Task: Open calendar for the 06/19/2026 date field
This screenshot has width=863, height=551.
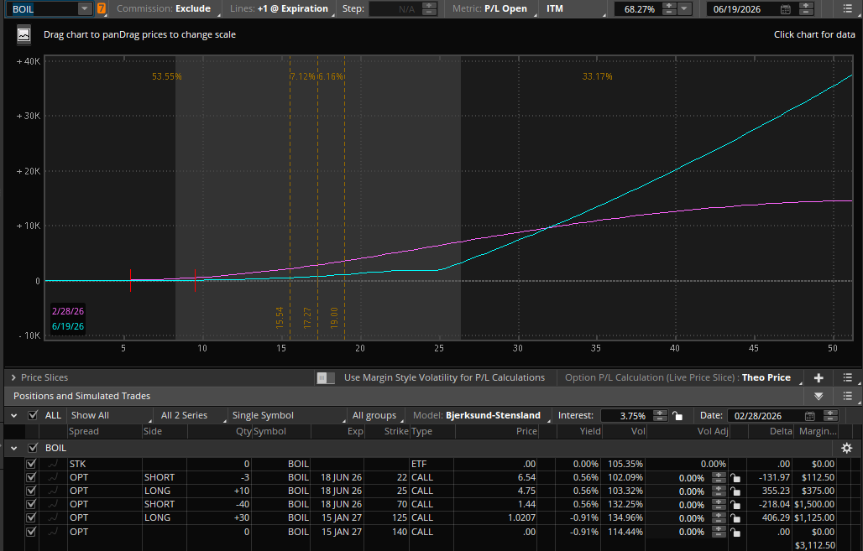Action: [x=786, y=8]
